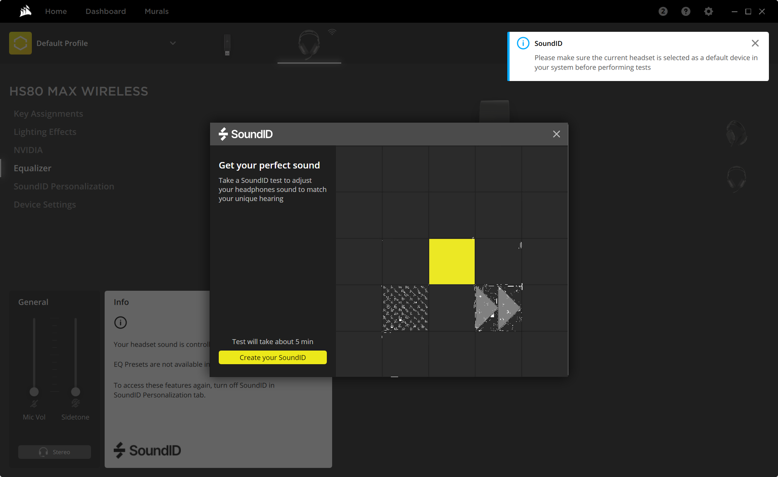778x477 pixels.
Task: Minimize the iCUE window
Action: point(734,11)
